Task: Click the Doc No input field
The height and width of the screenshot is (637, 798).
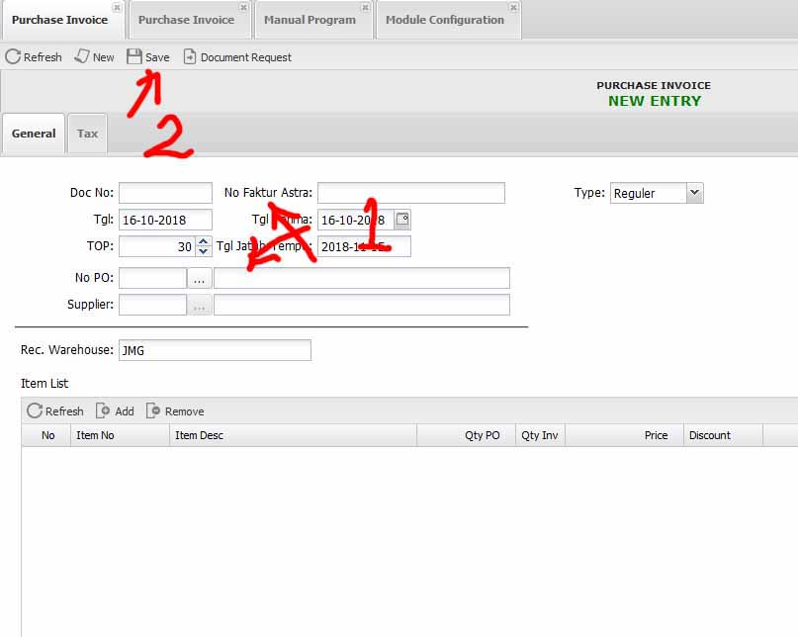Action: (x=165, y=193)
